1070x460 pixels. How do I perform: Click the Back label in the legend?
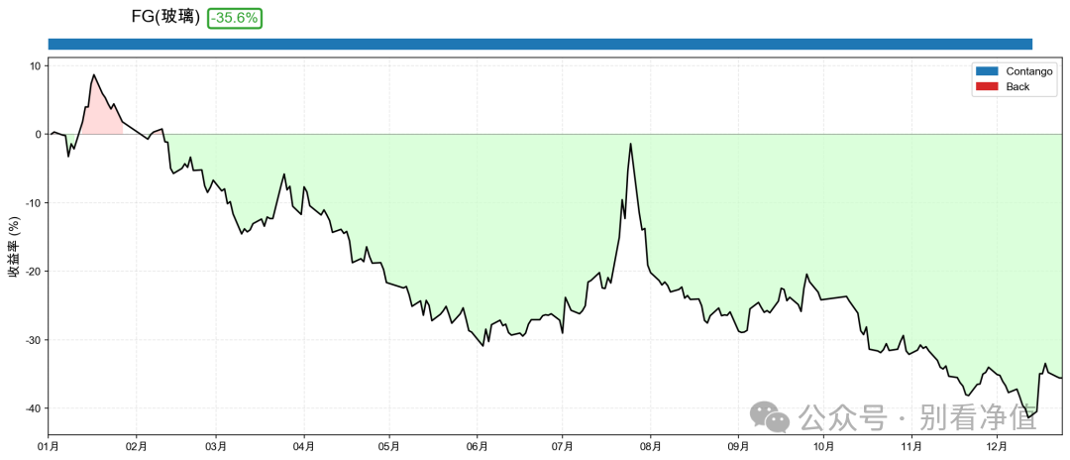coord(1017,86)
